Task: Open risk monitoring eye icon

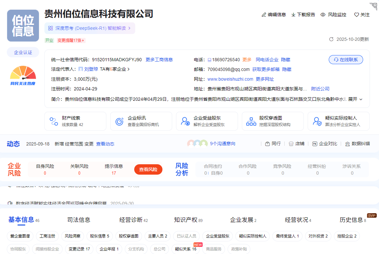Action: click(x=323, y=15)
